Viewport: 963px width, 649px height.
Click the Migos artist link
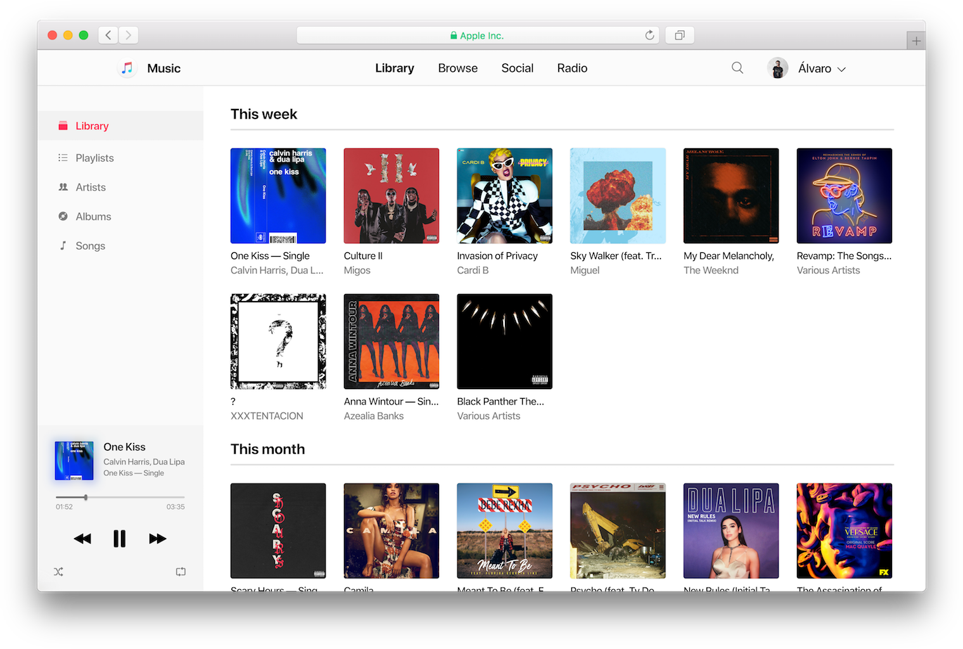357,271
